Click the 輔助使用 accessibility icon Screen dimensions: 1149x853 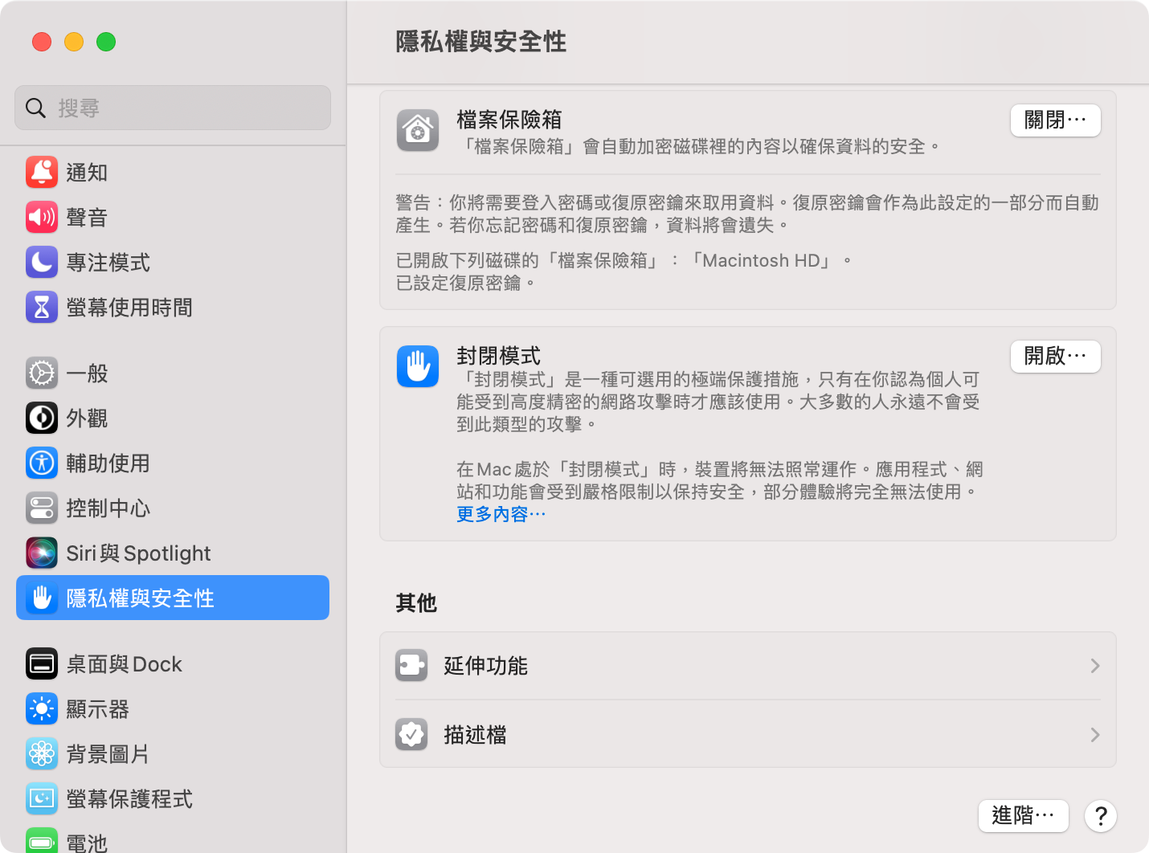tap(42, 463)
